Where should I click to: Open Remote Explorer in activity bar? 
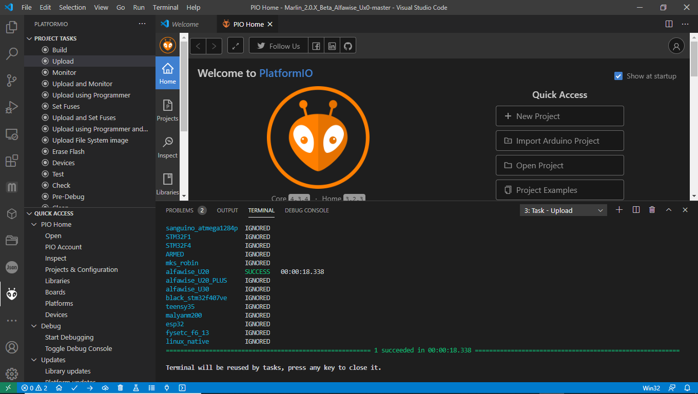[x=12, y=134]
